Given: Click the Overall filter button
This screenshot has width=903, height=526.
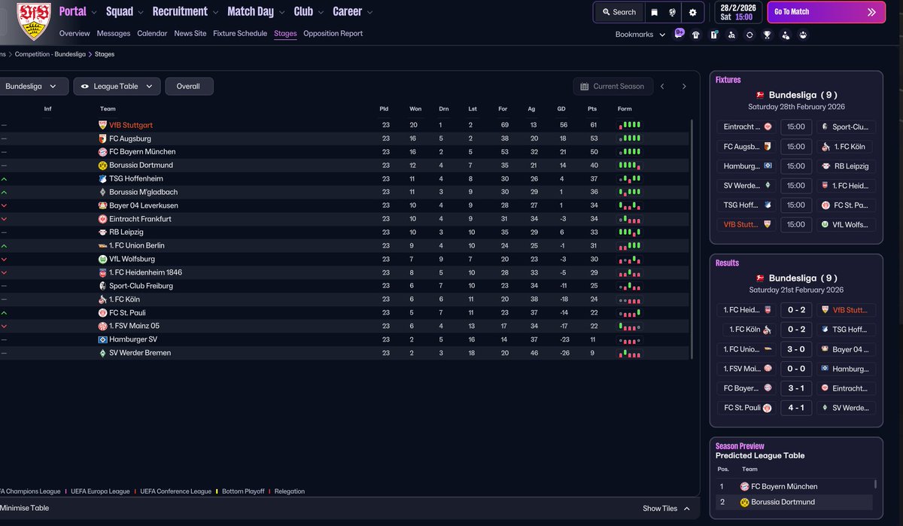Looking at the screenshot, I should click(189, 87).
